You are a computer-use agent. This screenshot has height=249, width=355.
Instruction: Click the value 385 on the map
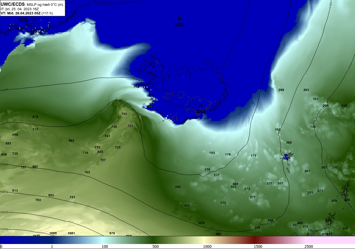235,184
